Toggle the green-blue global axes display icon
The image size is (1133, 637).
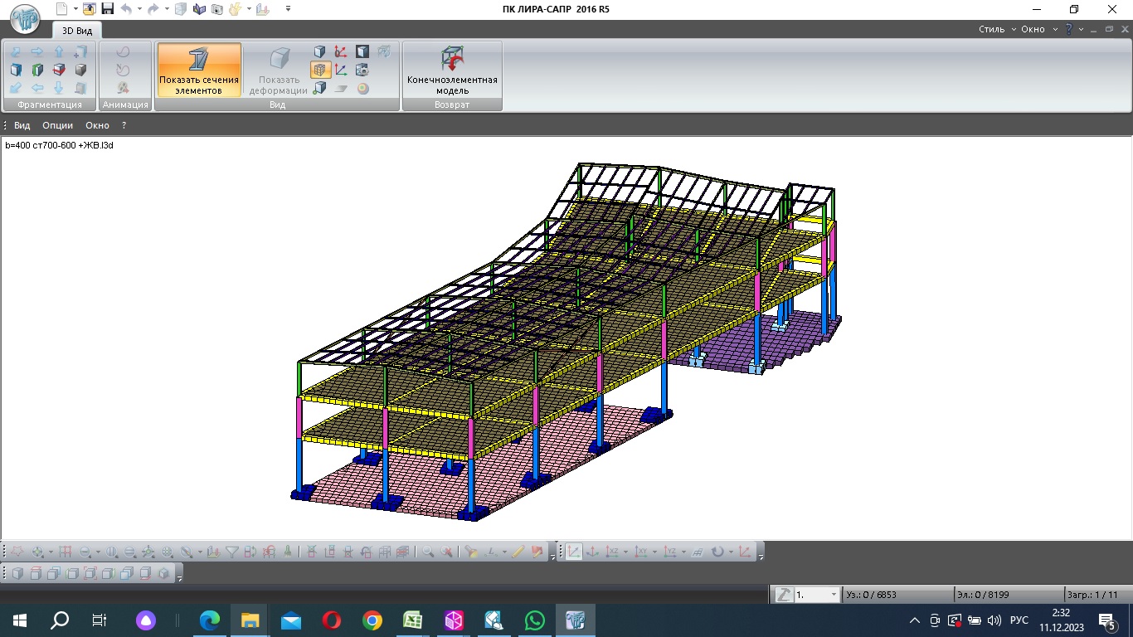341,71
